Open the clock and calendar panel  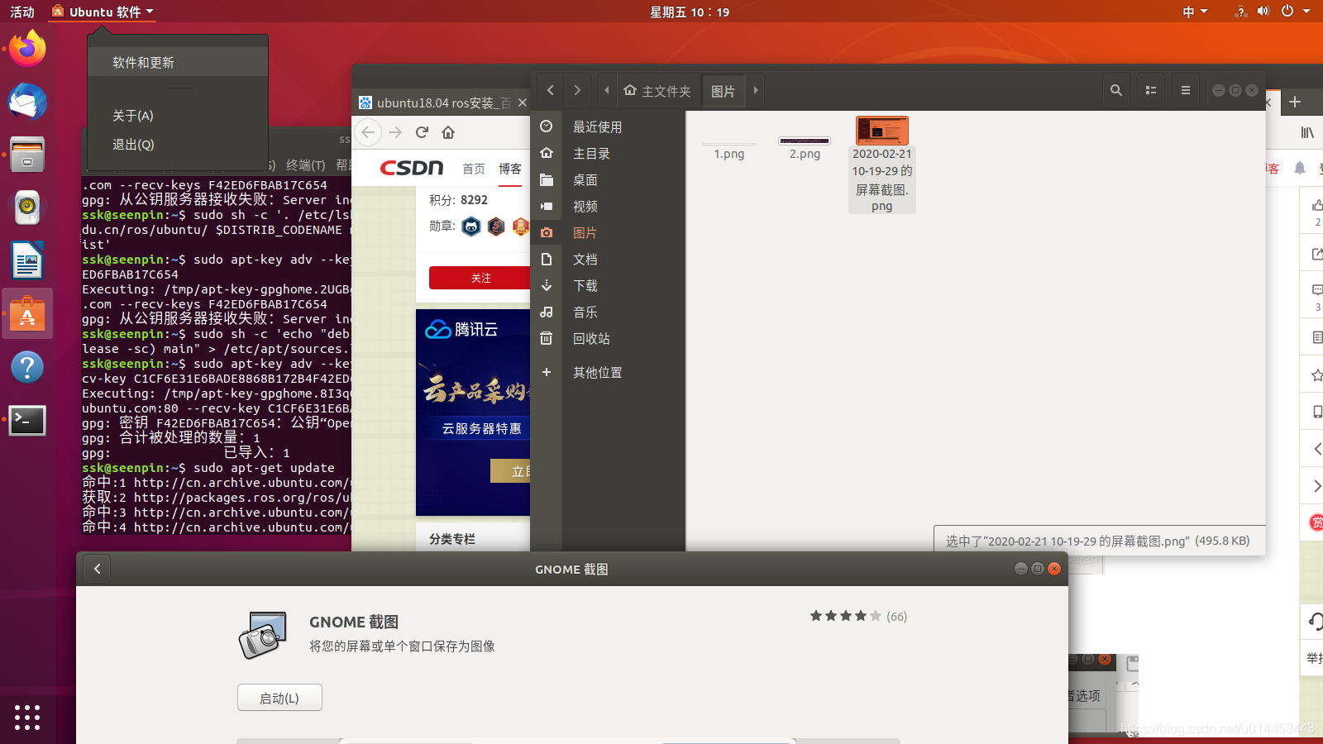690,12
